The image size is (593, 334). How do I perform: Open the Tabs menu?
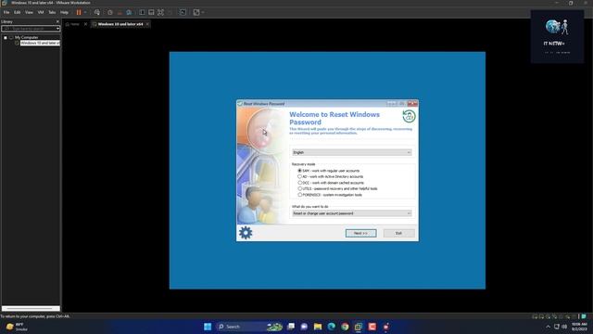52,12
